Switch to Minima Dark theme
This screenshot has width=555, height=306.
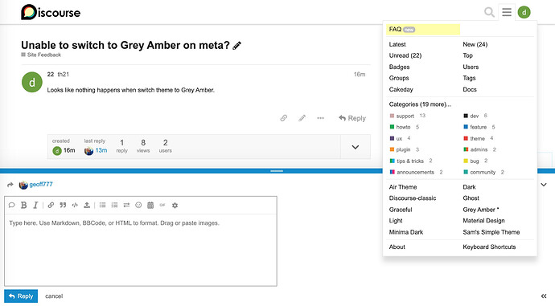(x=406, y=232)
